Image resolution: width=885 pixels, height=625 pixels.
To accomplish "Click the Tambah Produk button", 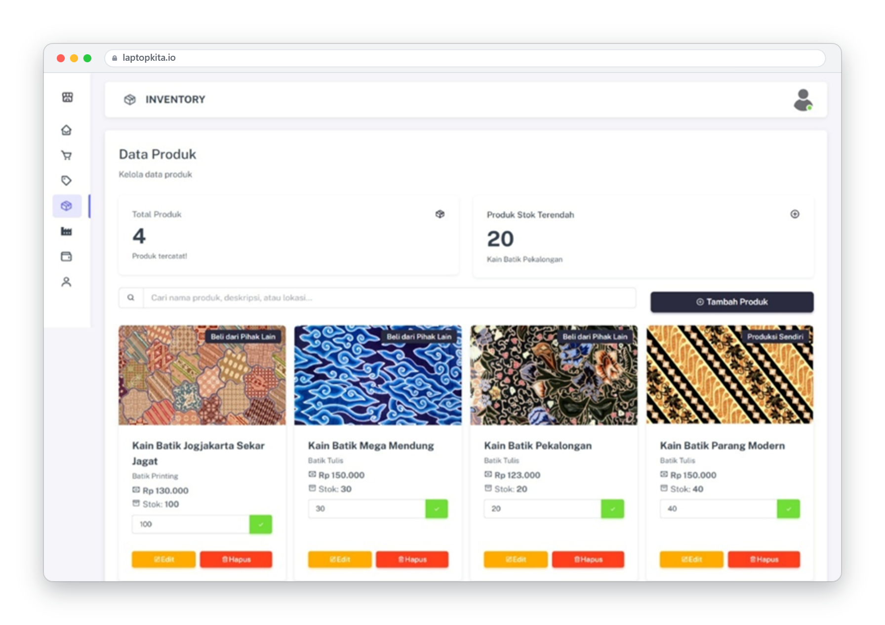I will (x=732, y=302).
